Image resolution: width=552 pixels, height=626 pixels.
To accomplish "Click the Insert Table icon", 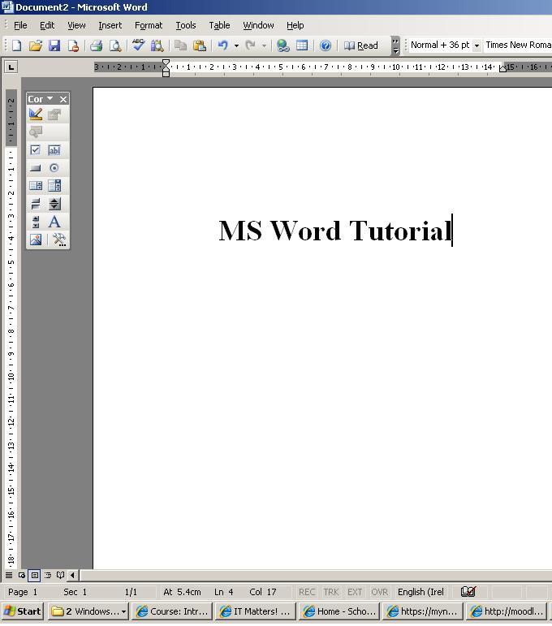I will 302,45.
